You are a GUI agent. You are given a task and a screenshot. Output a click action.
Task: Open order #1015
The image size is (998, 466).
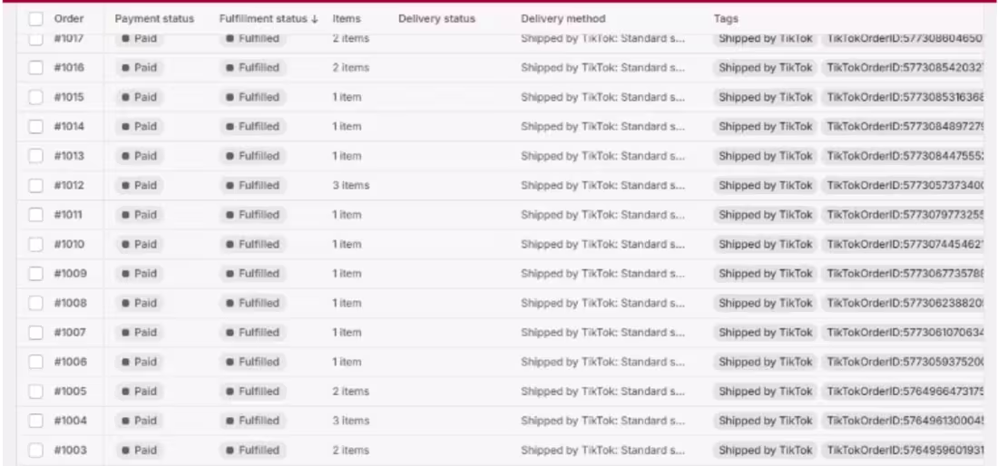69,97
